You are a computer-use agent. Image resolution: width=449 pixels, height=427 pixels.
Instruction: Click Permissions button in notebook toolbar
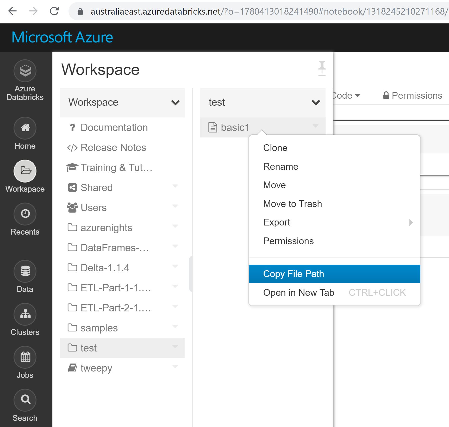point(413,96)
